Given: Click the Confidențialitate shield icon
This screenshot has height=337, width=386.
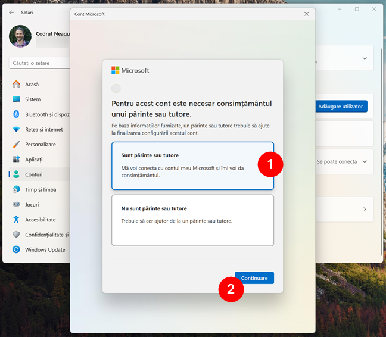Looking at the screenshot, I should 16,235.
